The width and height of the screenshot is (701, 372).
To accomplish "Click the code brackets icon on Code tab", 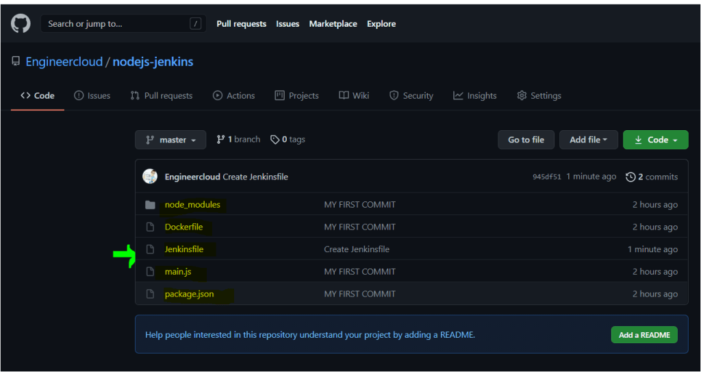I will coord(25,95).
